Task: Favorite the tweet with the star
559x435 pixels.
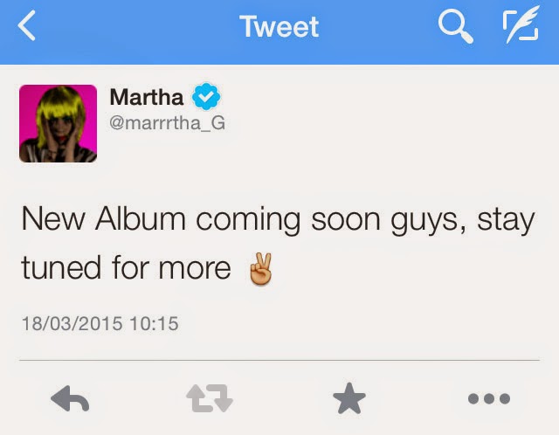Action: coord(349,398)
